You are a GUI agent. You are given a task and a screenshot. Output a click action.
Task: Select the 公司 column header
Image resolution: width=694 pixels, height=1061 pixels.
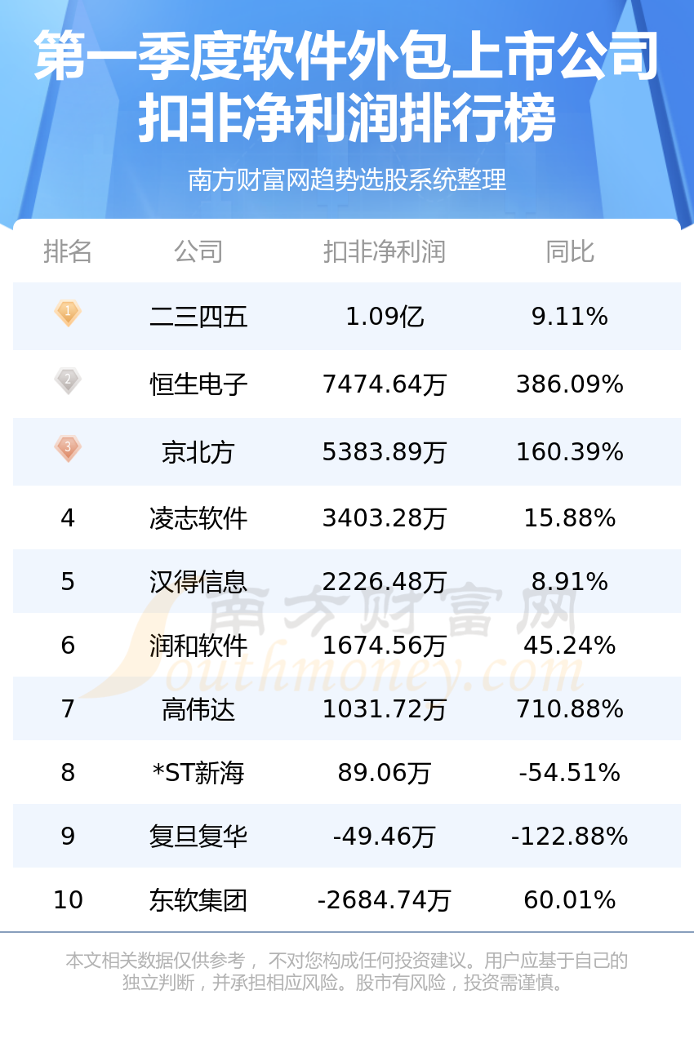(198, 251)
